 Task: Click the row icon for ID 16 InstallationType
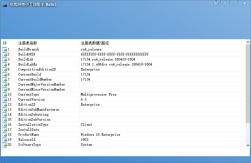5,125
